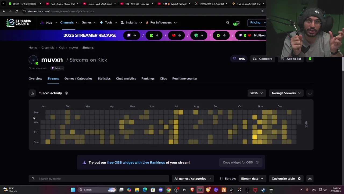Image resolution: width=344 pixels, height=194 pixels.
Task: Click the muvxn channel avatar
Action: pyautogui.click(x=33, y=60)
